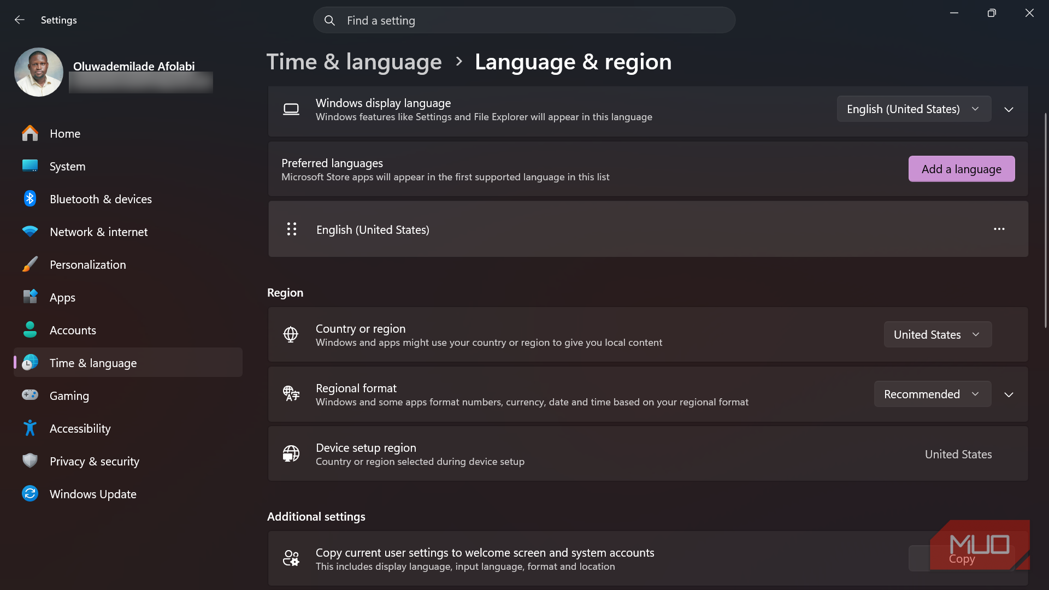
Task: Select Privacy & security in sidebar
Action: (x=128, y=461)
